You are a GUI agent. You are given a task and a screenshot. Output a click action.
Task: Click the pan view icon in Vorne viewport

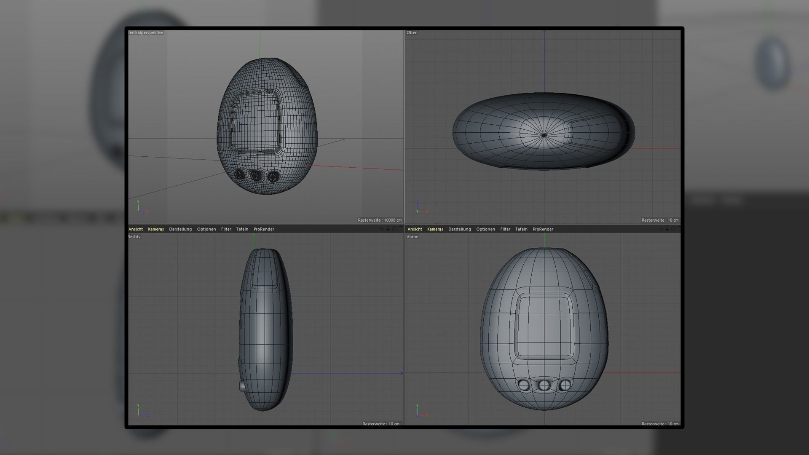(660, 229)
